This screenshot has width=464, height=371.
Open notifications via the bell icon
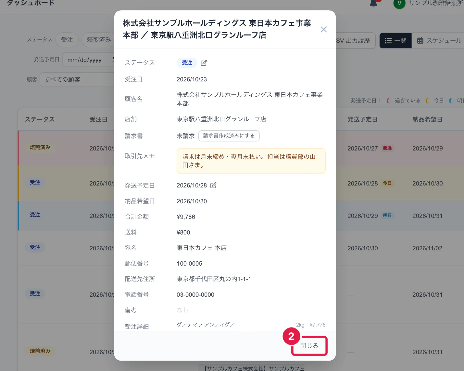(374, 3)
